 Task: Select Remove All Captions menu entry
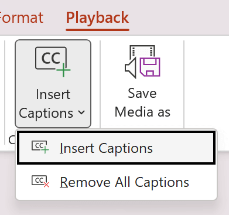click(117, 182)
